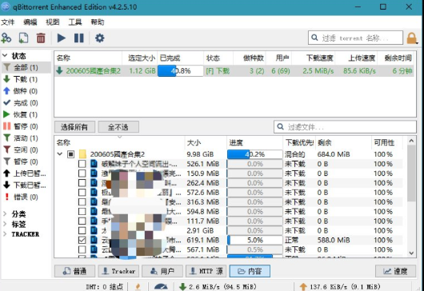Check the 2.91 GiB file checkbox
424x291 pixels.
(x=82, y=230)
